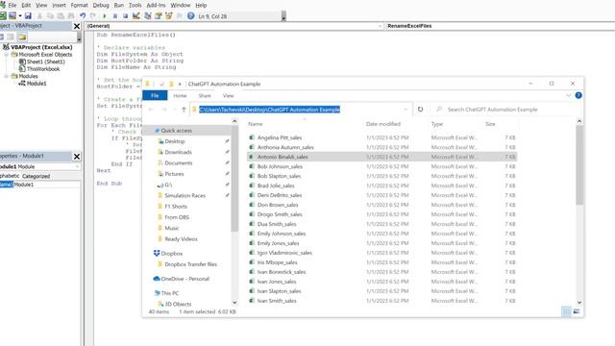Open the Add-Ins menu
Image resolution: width=615 pixels, height=346 pixels.
point(156,5)
